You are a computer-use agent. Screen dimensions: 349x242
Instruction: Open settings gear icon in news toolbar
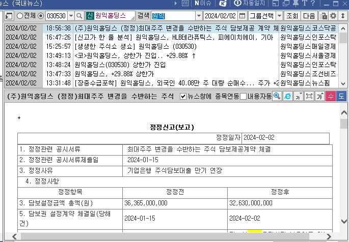click(333, 16)
